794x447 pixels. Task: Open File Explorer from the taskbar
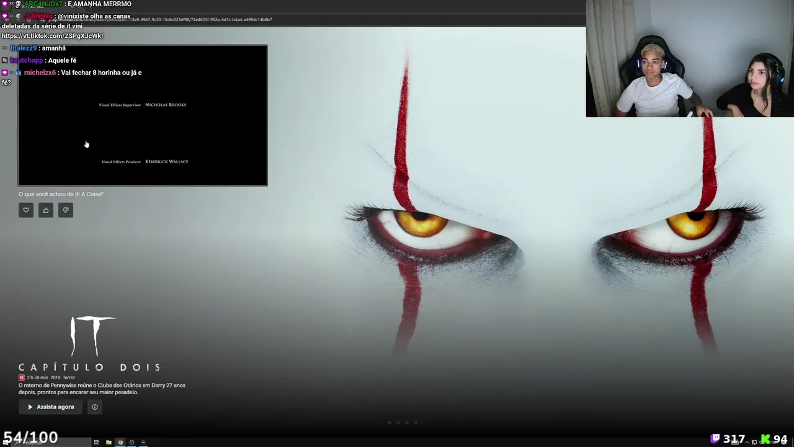click(x=109, y=442)
